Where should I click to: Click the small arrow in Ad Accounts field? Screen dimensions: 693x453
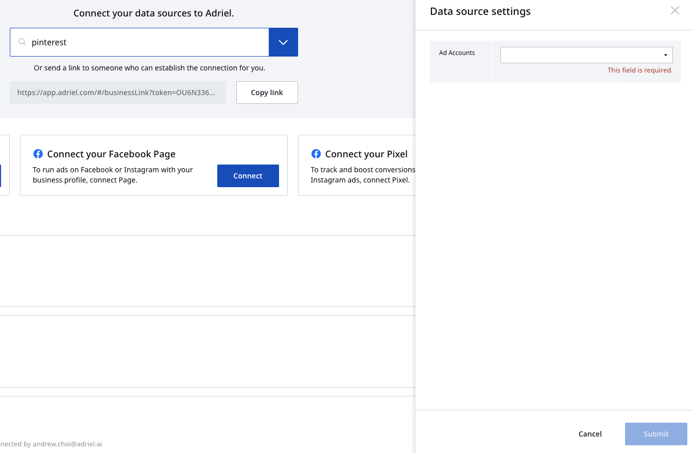665,55
